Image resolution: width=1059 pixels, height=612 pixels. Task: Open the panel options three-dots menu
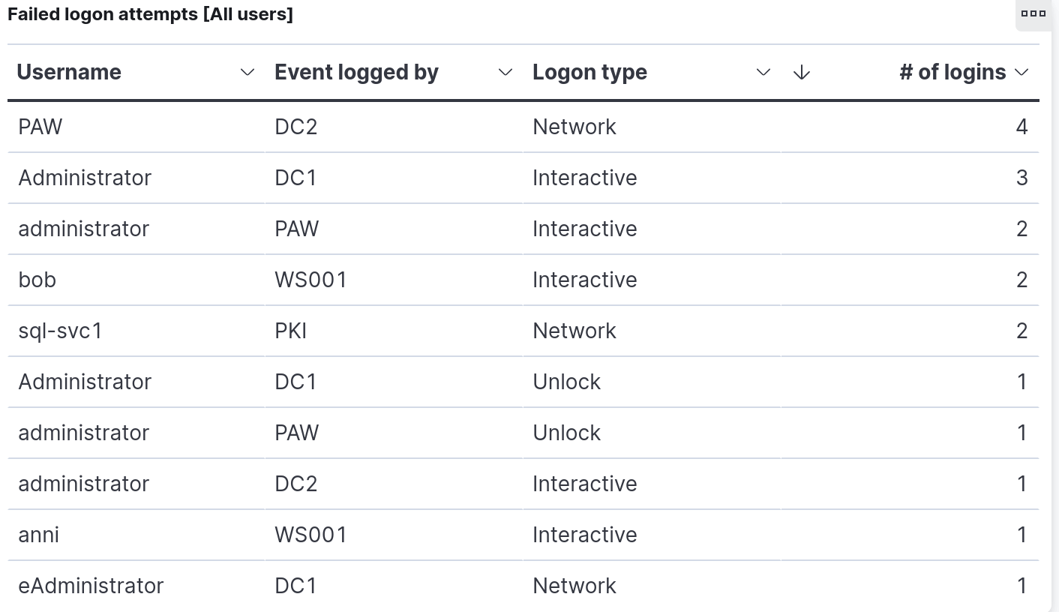[x=1033, y=13]
